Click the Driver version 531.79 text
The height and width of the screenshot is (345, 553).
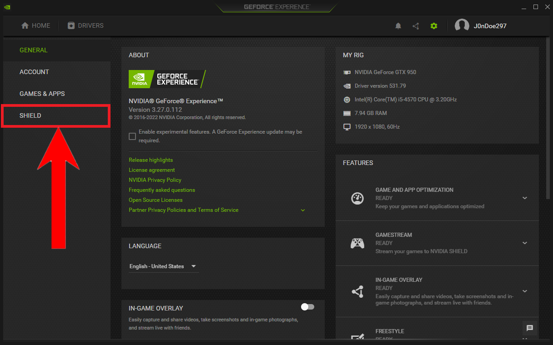380,86
